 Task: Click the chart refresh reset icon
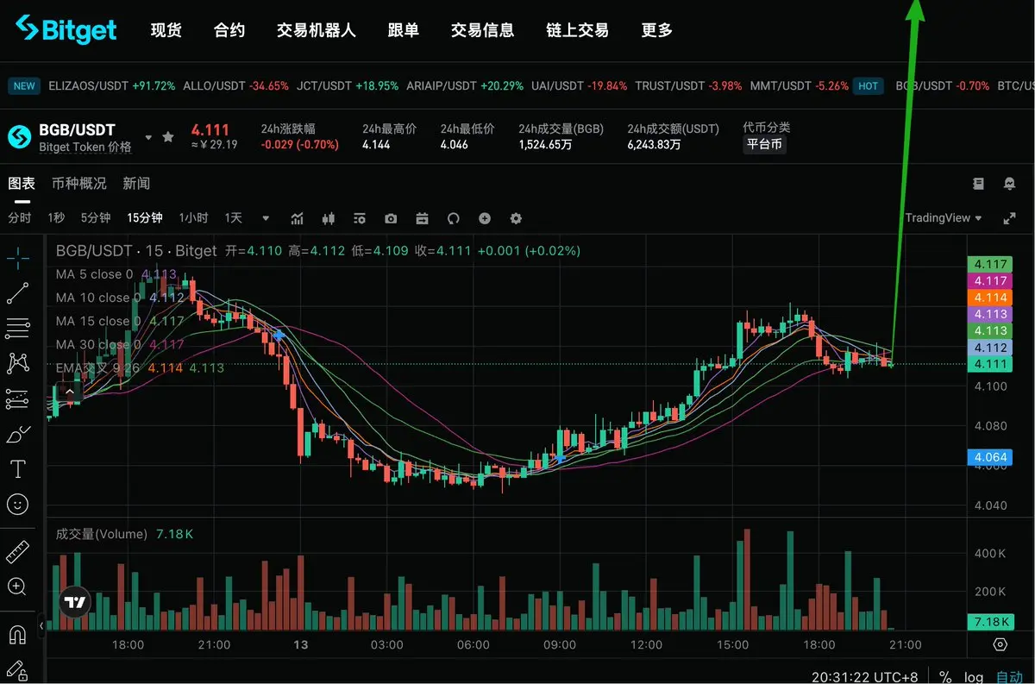click(454, 218)
